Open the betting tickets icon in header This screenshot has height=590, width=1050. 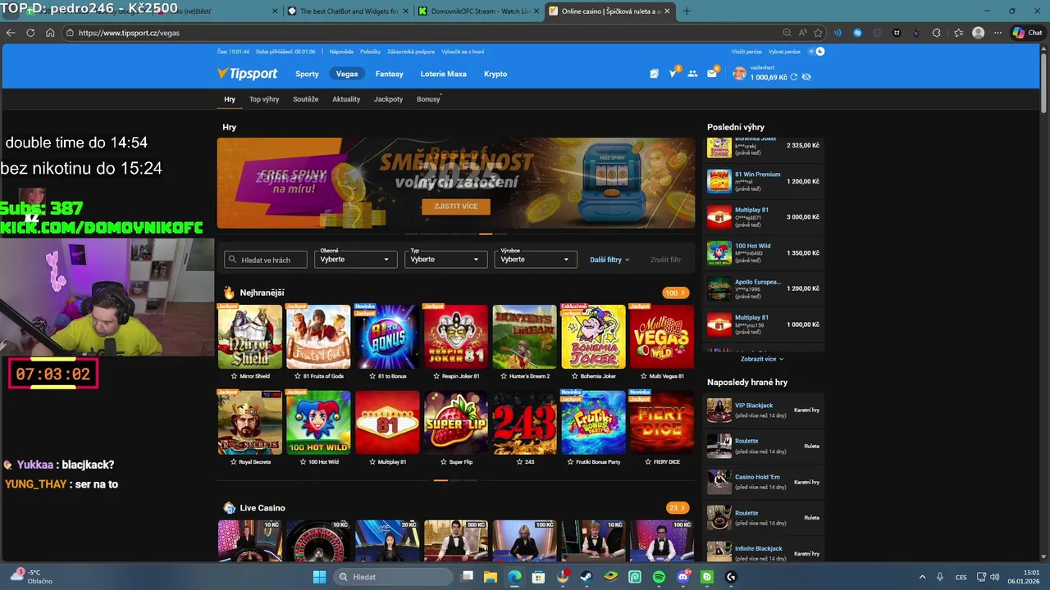point(654,74)
